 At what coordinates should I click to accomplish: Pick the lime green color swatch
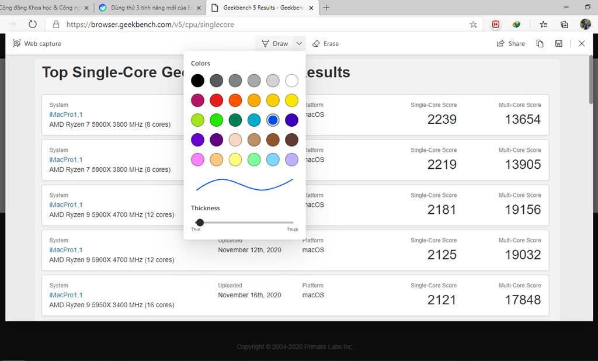(197, 120)
